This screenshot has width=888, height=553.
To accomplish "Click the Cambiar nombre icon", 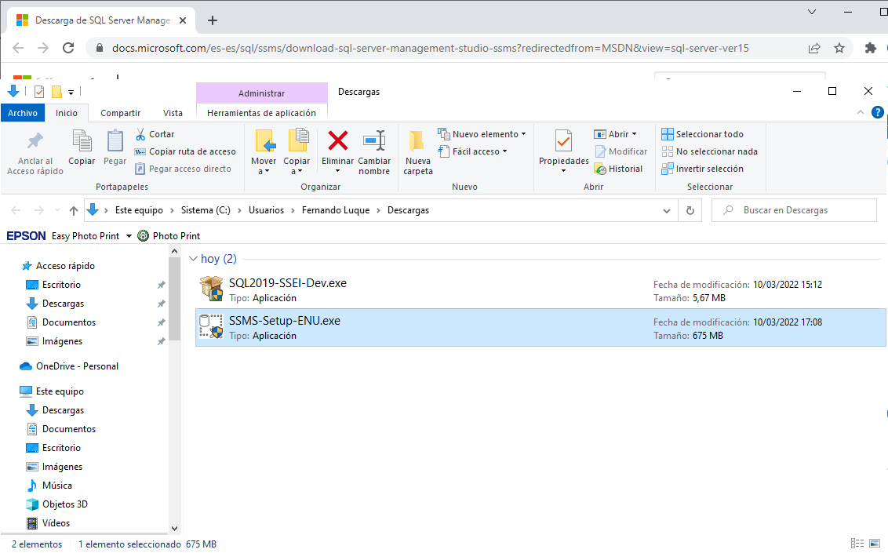I will click(374, 141).
